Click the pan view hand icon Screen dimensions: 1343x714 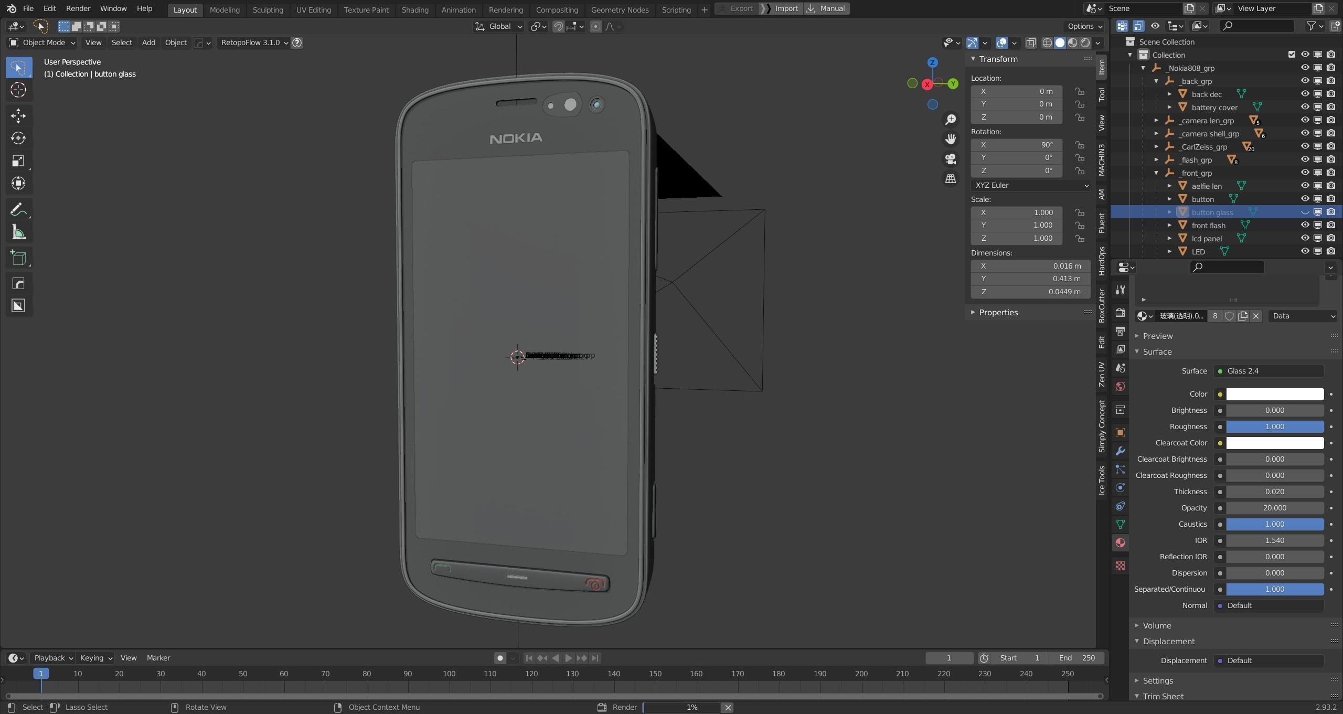(951, 139)
